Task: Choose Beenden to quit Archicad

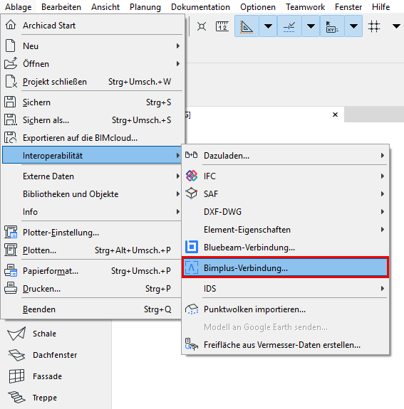Action: 92,309
